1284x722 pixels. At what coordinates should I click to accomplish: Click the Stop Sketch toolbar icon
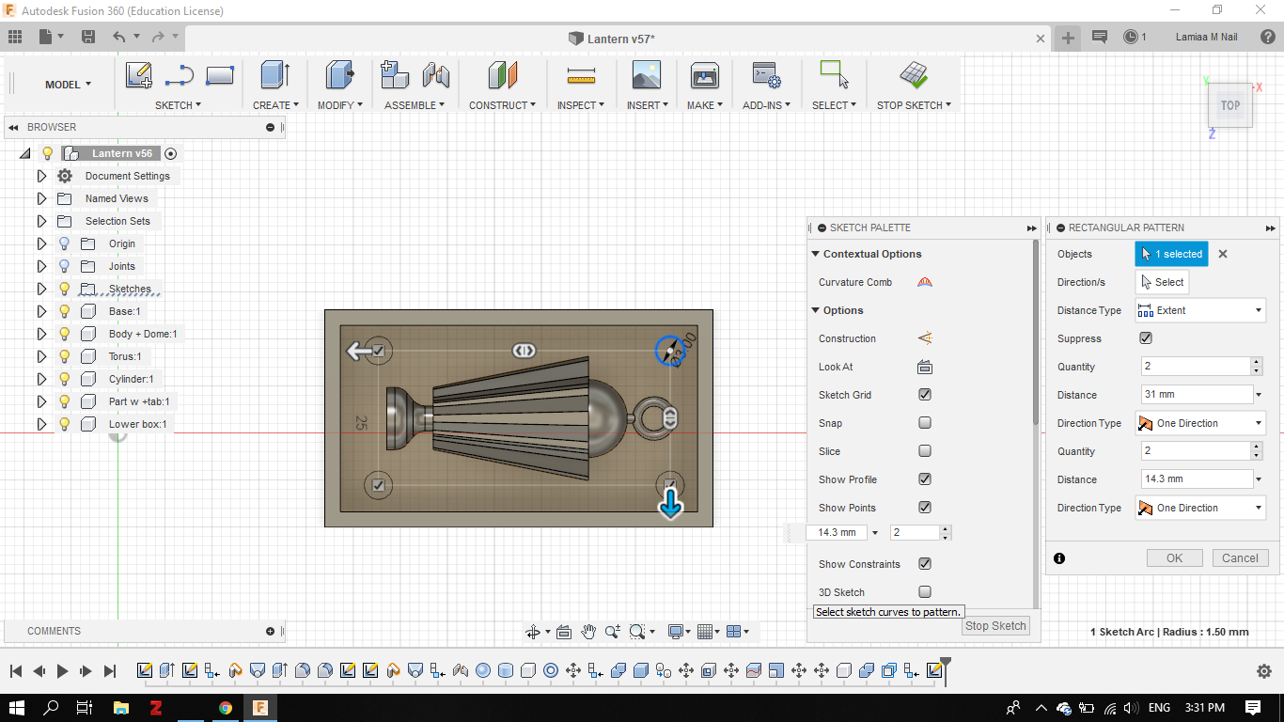click(913, 75)
